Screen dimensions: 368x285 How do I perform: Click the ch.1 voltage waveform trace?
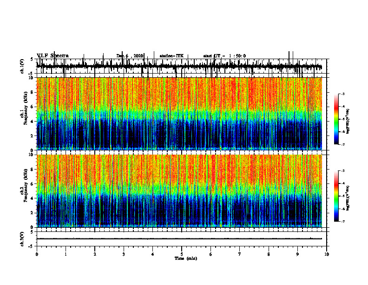(179, 66)
